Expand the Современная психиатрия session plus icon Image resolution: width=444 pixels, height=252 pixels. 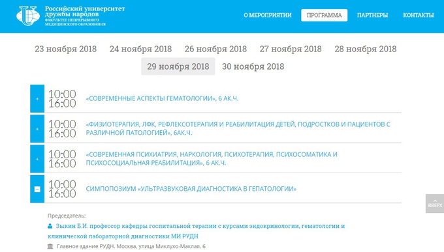(37, 159)
